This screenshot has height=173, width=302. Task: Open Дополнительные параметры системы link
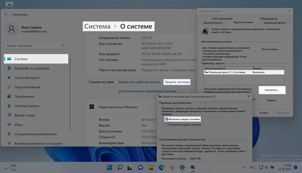tap(147, 91)
